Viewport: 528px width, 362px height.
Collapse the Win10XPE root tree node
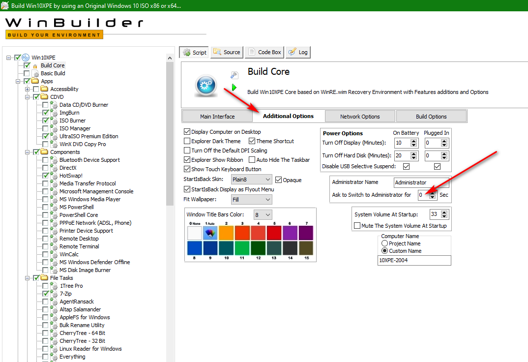coord(9,58)
